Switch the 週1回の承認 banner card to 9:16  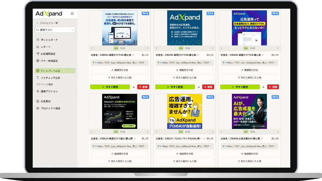[x=122, y=48]
